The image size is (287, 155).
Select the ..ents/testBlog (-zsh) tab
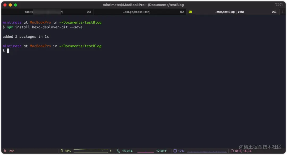pos(233,12)
